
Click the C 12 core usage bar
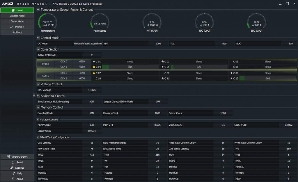point(268,78)
